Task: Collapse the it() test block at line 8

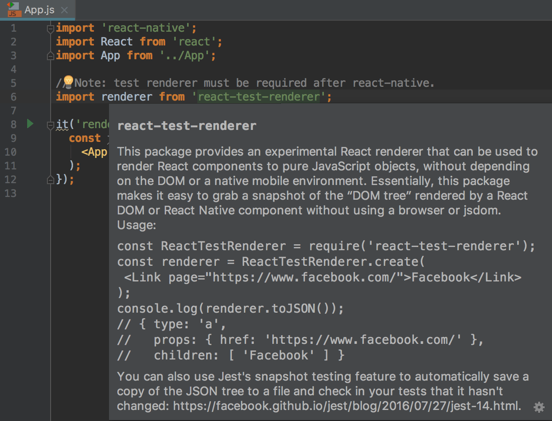Action: (x=51, y=125)
